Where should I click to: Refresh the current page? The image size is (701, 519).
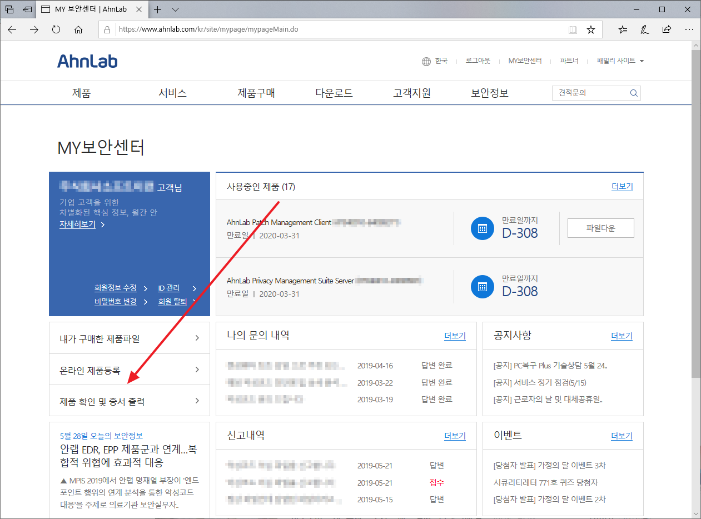56,29
